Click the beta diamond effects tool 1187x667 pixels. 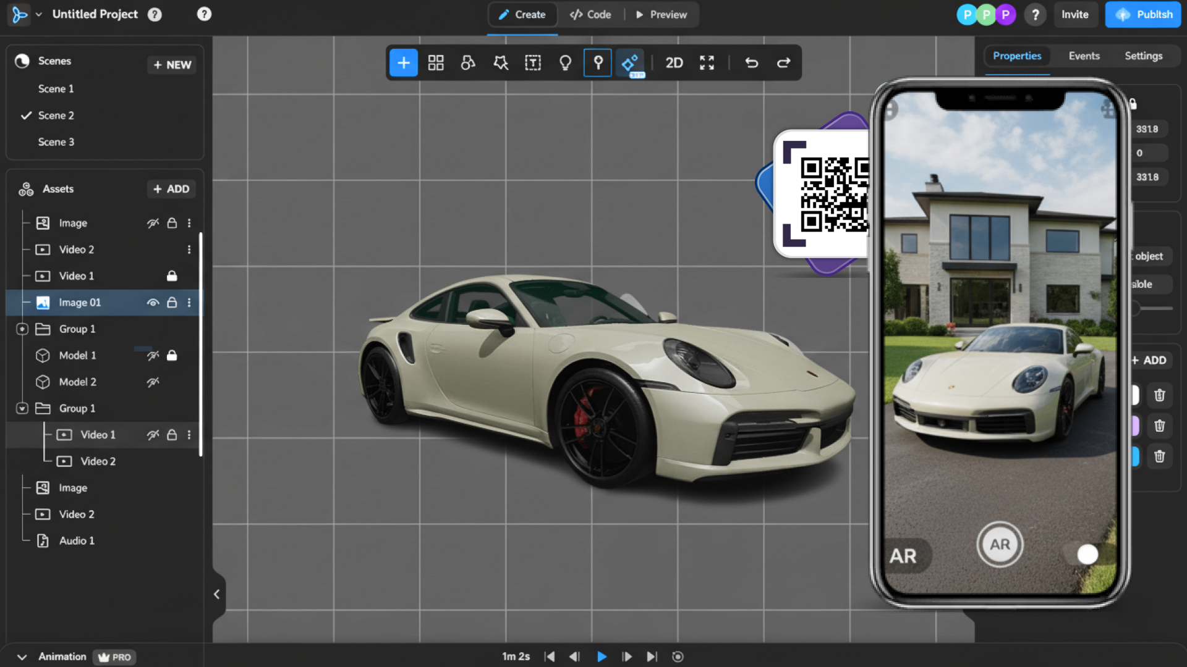coord(630,63)
